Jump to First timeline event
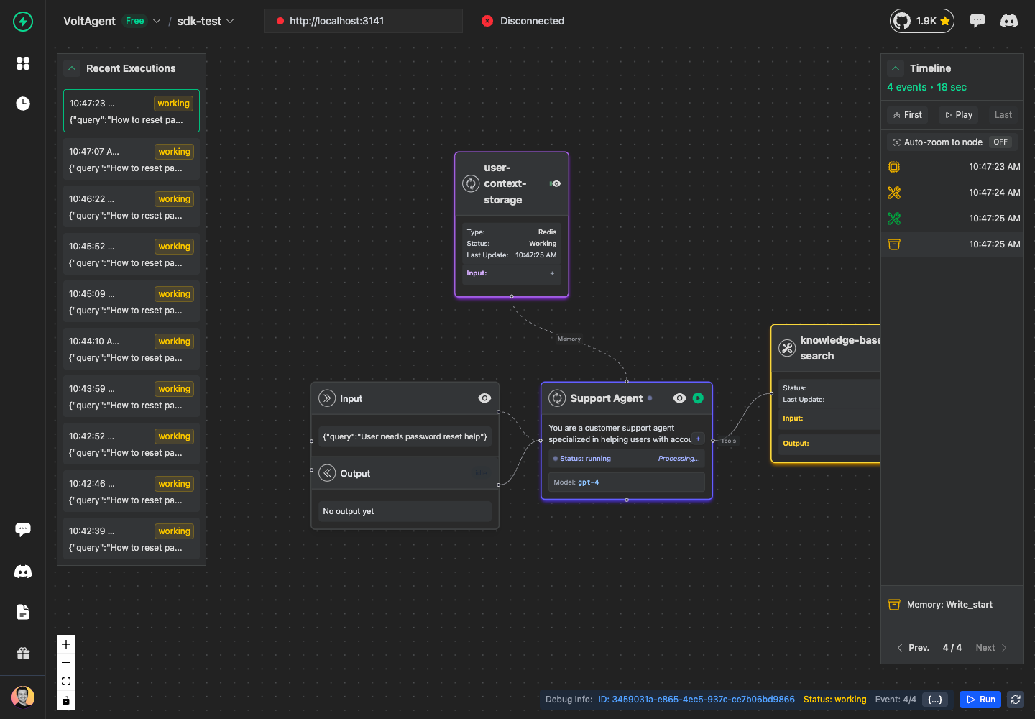The image size is (1035, 719). pyautogui.click(x=908, y=115)
